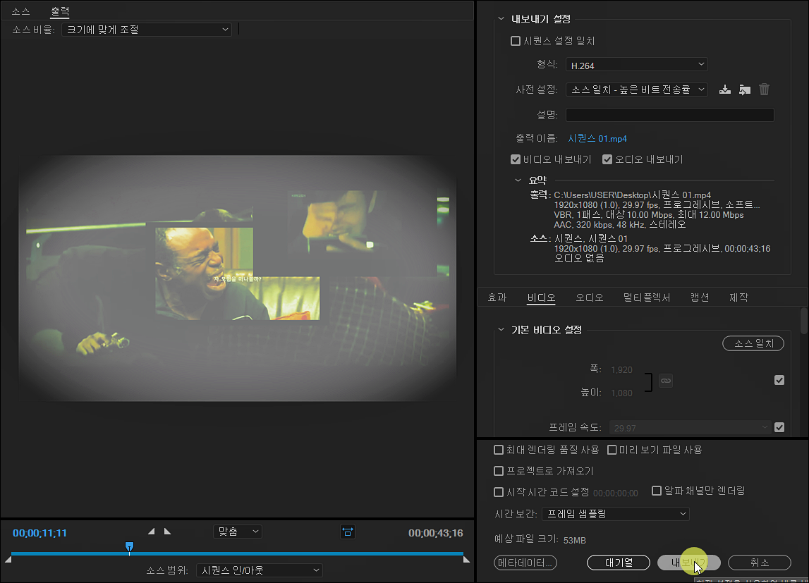Open the 형식 H.264 dropdown
The image size is (809, 583).
(637, 65)
